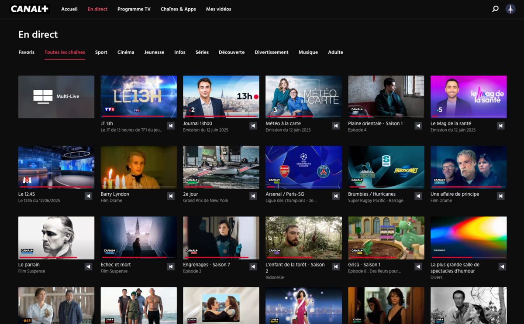Open the Multi-Live tile
The width and height of the screenshot is (524, 324).
(x=56, y=97)
